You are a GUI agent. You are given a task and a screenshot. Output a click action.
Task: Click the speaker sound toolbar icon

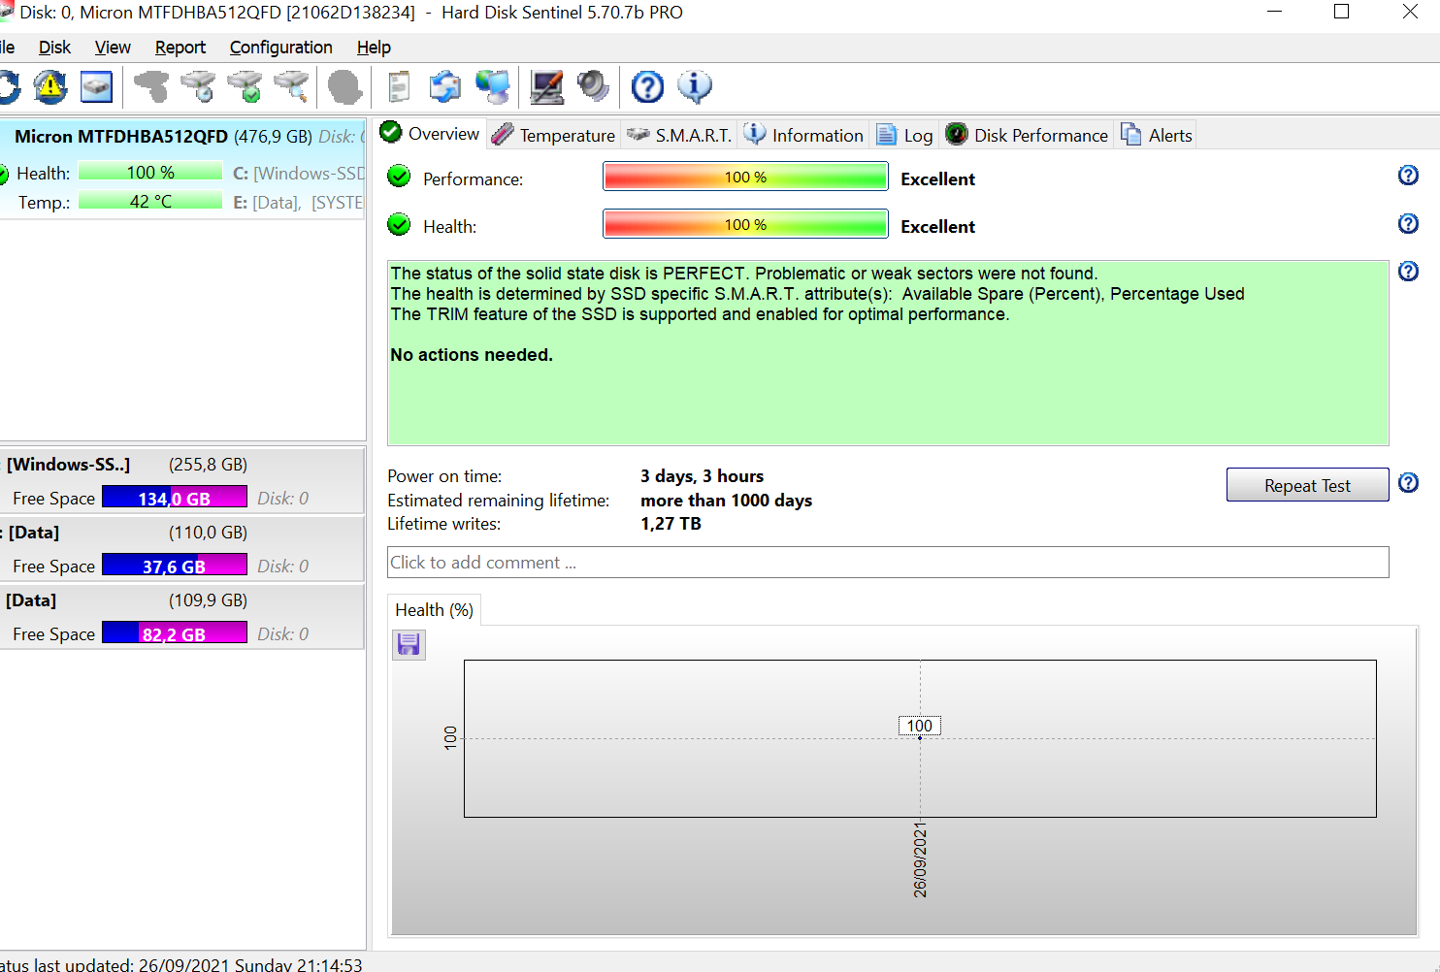point(593,87)
